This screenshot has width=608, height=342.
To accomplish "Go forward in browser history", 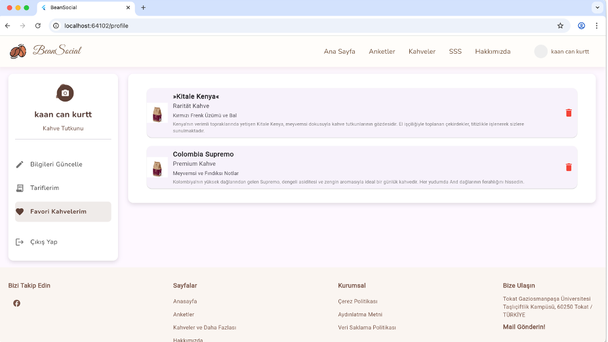I will coord(22,26).
